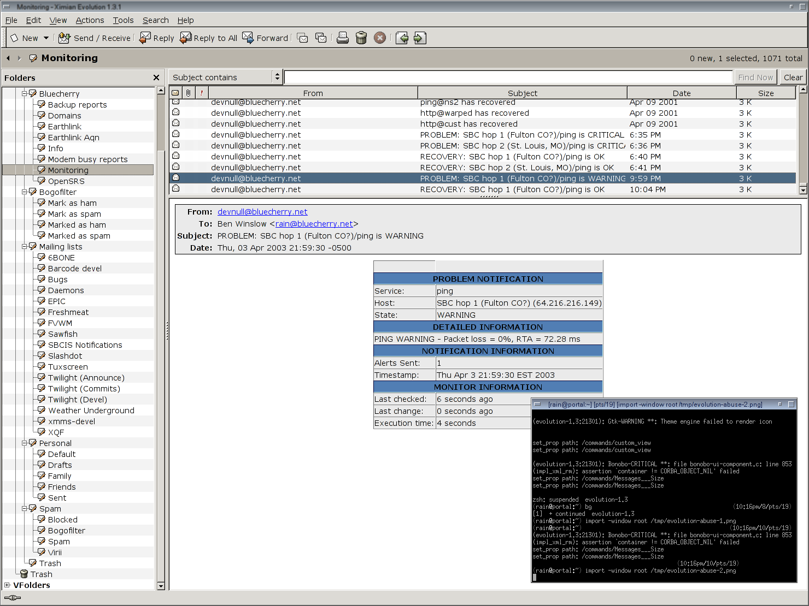Open the Subject contains search dropdown
This screenshot has height=606, width=809.
coord(225,77)
